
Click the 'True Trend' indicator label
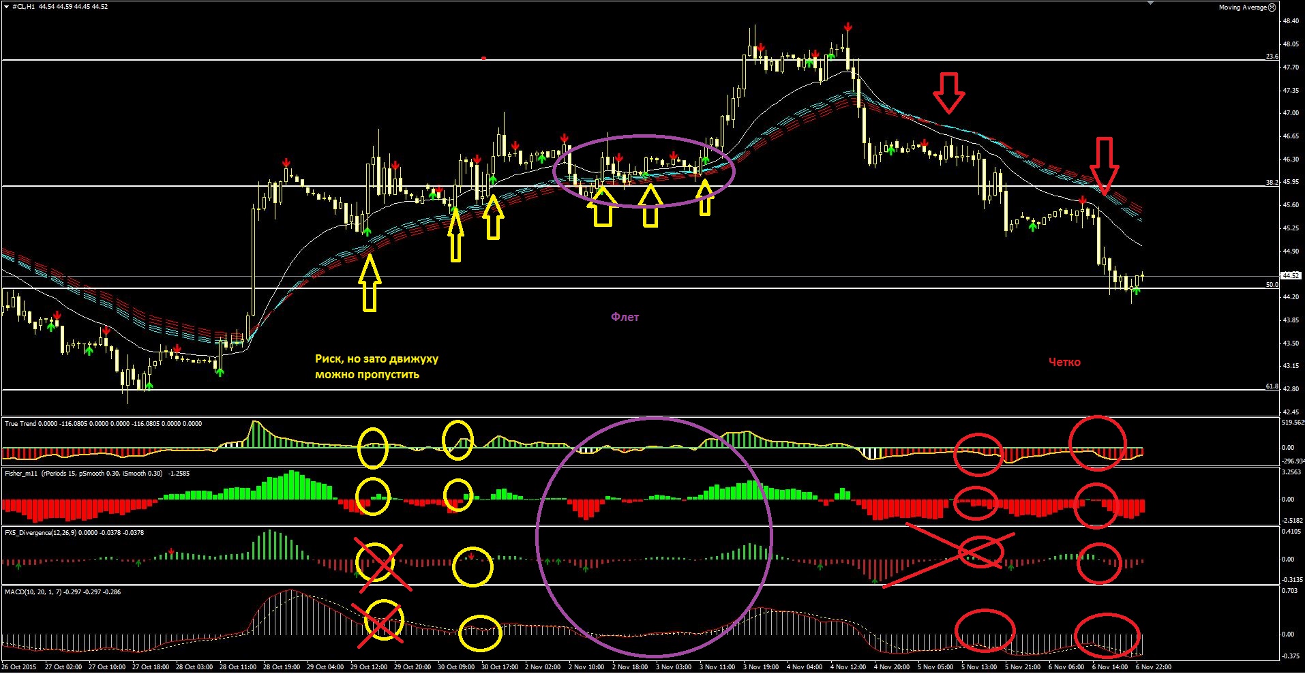point(20,424)
